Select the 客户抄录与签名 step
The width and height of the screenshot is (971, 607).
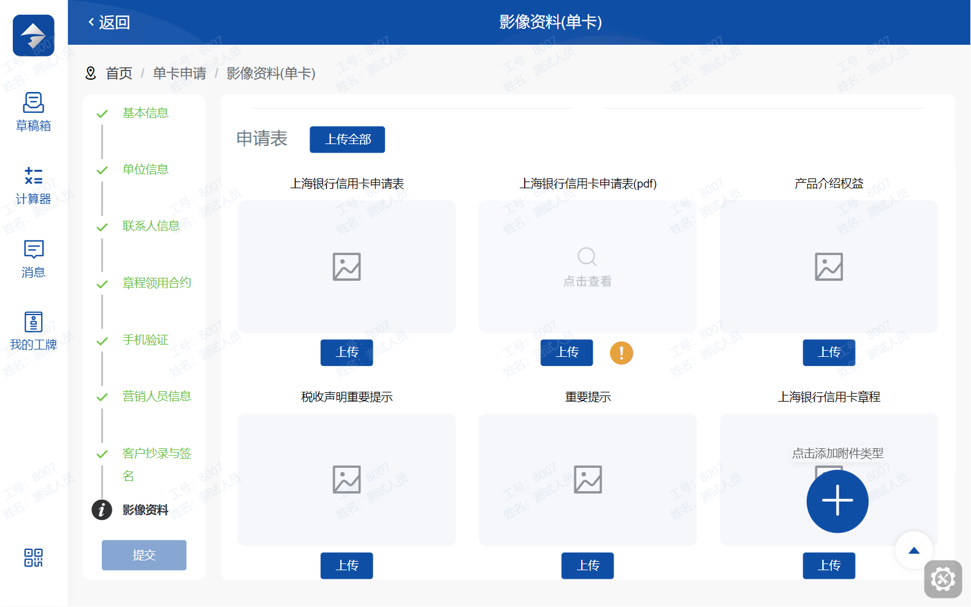tap(157, 464)
